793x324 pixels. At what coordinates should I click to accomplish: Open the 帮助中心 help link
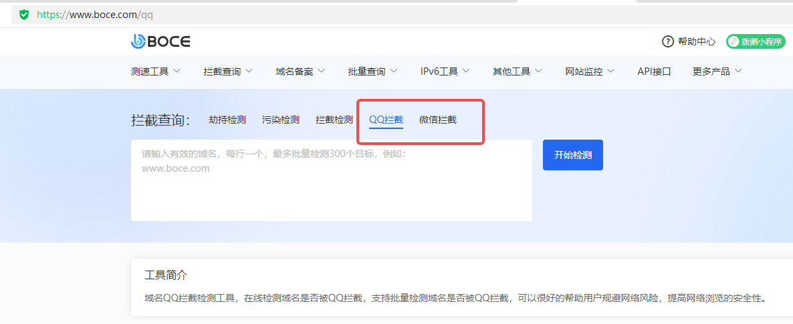coord(697,41)
